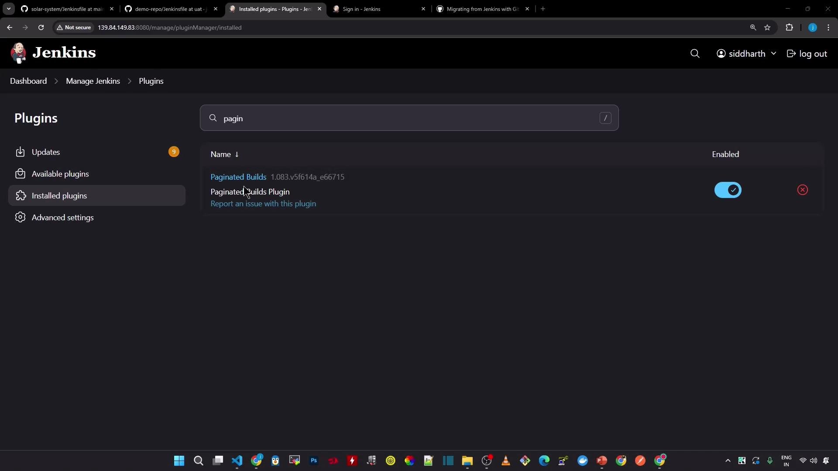Click the Updates download icon in sidebar
Screen dimensions: 838x471
point(20,152)
